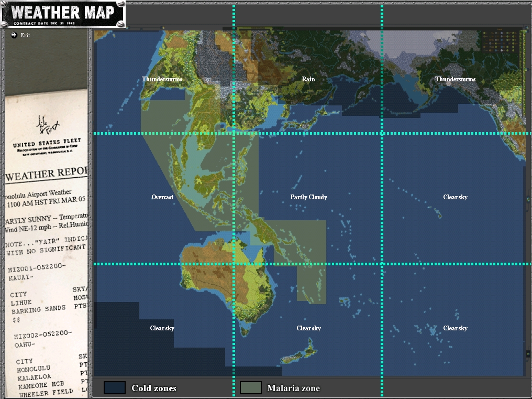Click Clear sky label in central-east Pacific zone

pos(456,197)
